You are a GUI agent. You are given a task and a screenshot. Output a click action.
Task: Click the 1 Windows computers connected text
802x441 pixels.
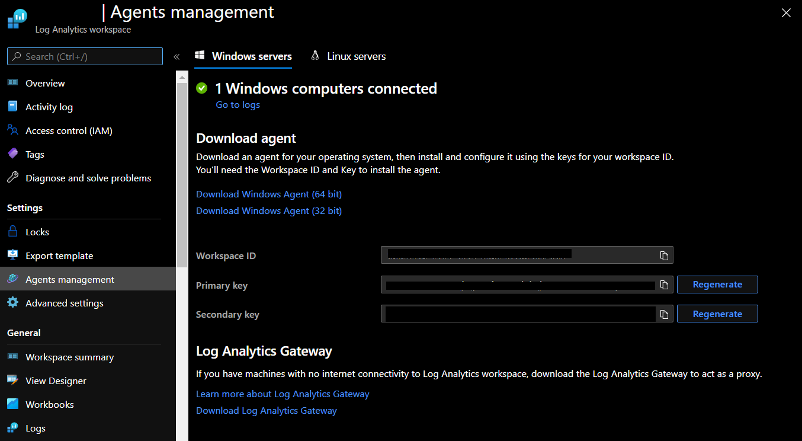pyautogui.click(x=326, y=88)
